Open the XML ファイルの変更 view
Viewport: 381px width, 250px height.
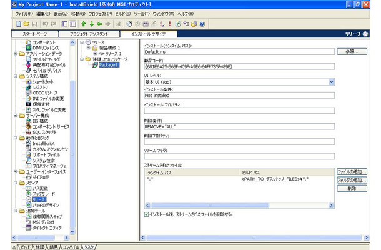[49, 109]
